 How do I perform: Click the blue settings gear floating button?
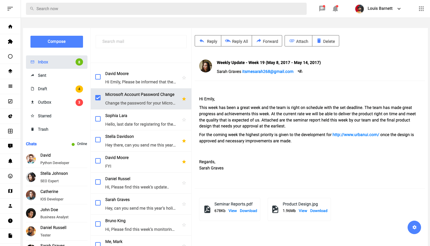pyautogui.click(x=414, y=227)
